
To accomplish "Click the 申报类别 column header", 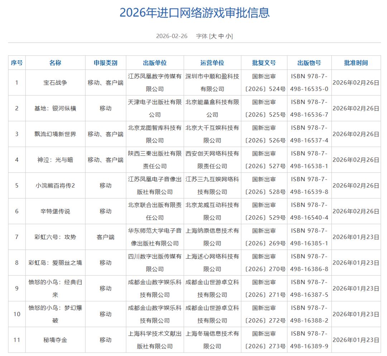I will click(106, 63).
